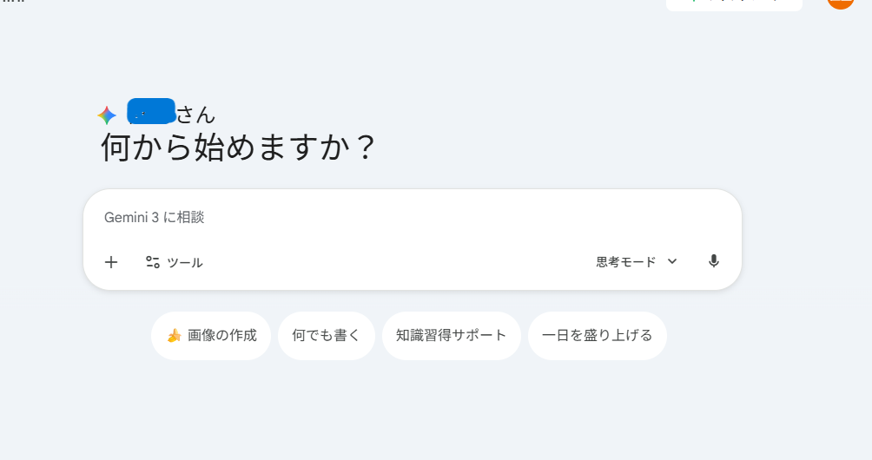Pick the 知識習得サポート suggestion chip
Viewport: 872px width, 460px height.
coord(452,336)
